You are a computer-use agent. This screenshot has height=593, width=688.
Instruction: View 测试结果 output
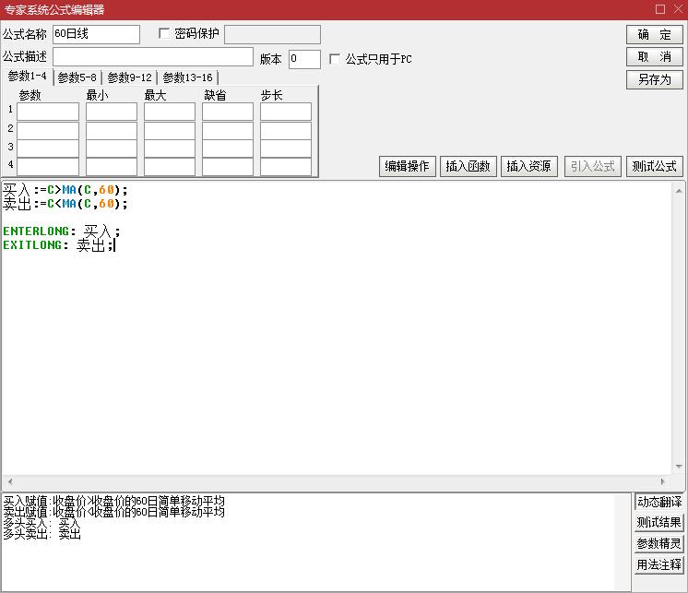pyautogui.click(x=659, y=523)
